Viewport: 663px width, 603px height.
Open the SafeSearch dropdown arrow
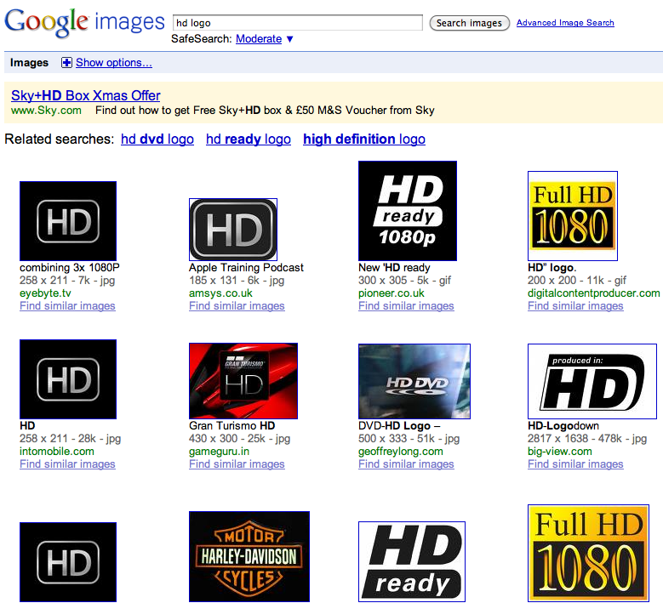point(289,39)
